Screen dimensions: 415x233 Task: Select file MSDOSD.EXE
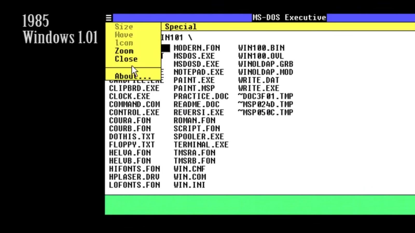(197, 64)
